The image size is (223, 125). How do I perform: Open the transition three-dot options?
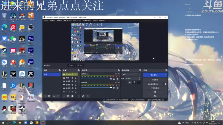(x=139, y=82)
